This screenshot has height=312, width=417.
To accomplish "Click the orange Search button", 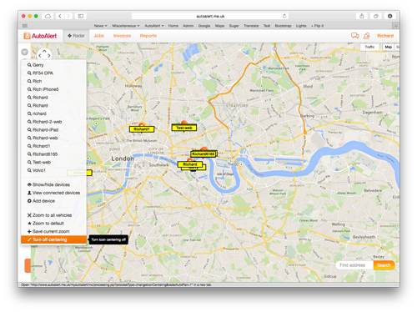I will pyautogui.click(x=384, y=265).
